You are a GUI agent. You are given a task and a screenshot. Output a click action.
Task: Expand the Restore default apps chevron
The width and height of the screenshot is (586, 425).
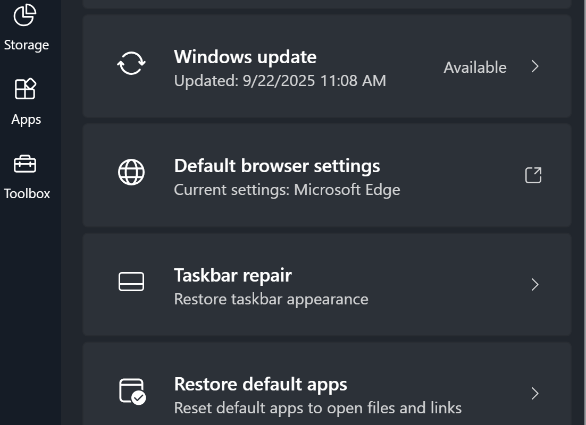point(535,394)
